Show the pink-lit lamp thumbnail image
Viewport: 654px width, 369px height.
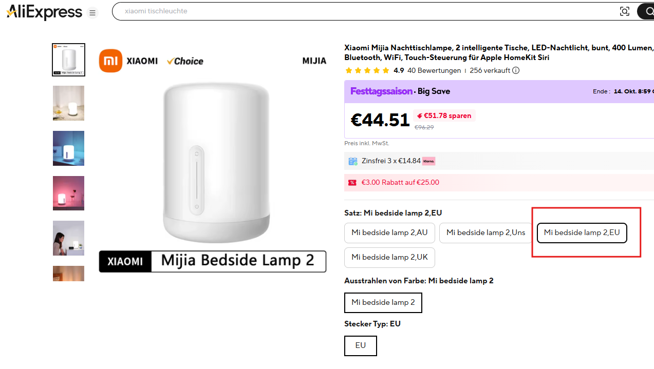coord(68,193)
